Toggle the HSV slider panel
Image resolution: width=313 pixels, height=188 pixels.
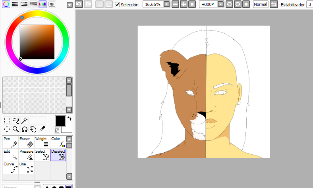click(x=24, y=4)
